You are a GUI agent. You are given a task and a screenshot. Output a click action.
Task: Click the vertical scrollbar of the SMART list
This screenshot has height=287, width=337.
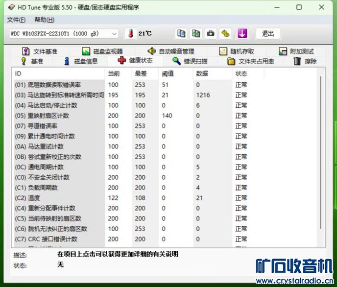tap(320, 152)
